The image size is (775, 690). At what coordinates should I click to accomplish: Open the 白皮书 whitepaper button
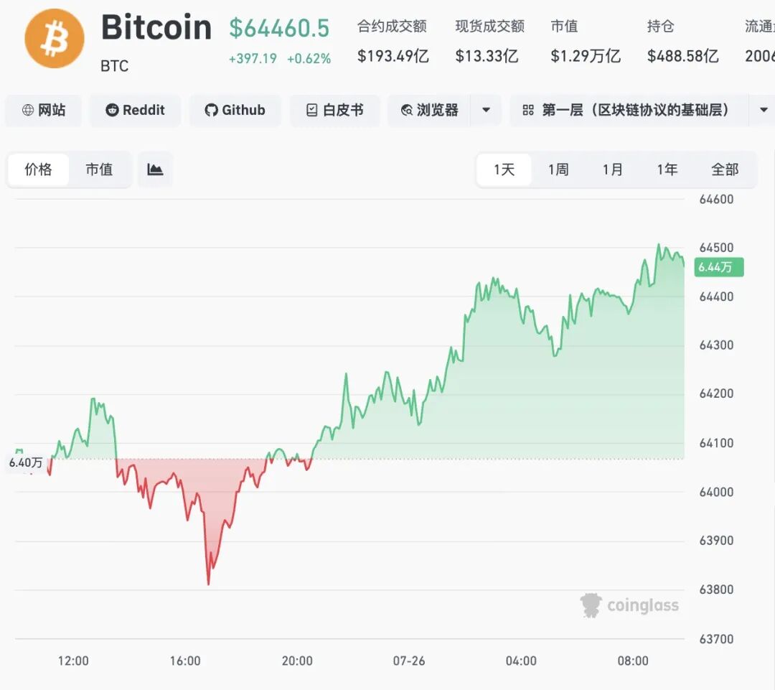click(334, 110)
